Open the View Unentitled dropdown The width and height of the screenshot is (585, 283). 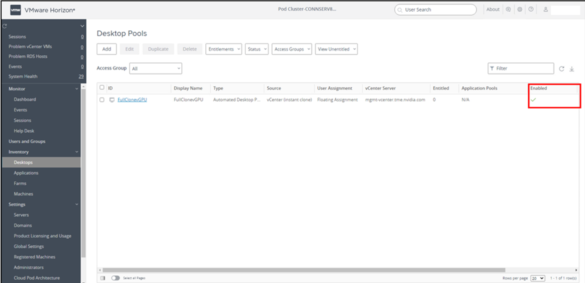336,49
